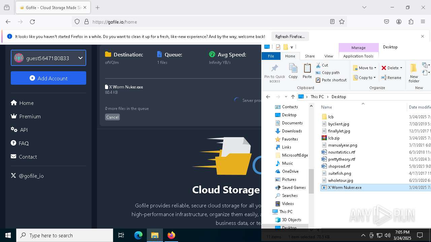Cancel the Gofile upload
Viewport: 431px width, 242px height.
coord(112,117)
